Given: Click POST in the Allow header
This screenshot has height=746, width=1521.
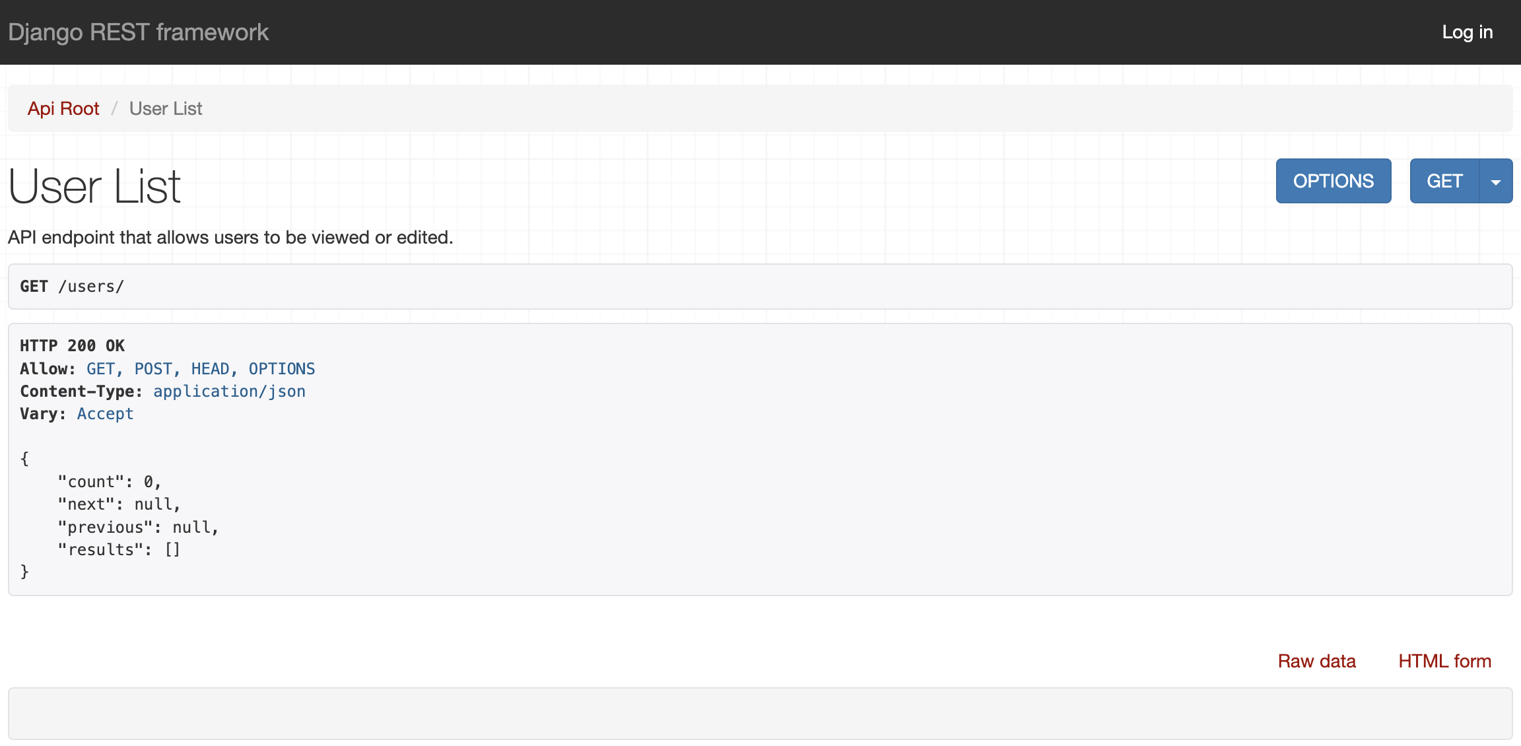Looking at the screenshot, I should [x=153, y=369].
